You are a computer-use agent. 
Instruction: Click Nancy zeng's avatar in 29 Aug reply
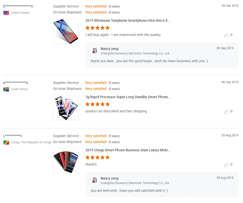(95, 180)
